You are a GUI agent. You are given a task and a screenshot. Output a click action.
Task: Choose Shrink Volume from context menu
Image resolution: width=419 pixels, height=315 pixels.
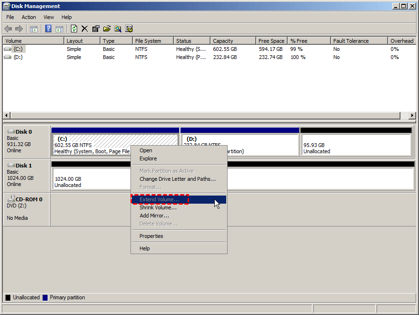[158, 207]
